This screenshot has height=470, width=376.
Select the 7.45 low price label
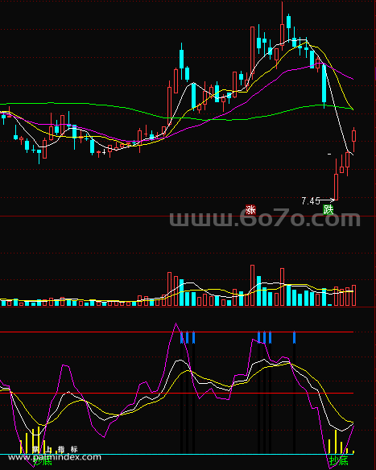(x=311, y=201)
